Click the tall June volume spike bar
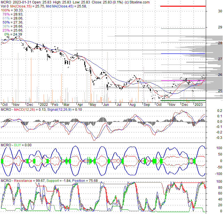 click(107, 77)
